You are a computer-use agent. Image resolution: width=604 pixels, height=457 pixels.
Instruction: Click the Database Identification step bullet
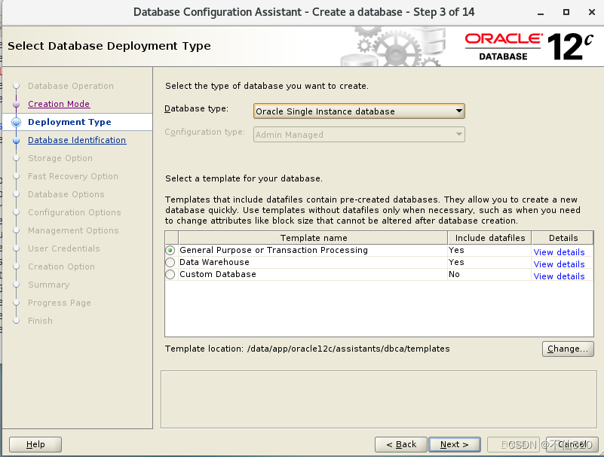pos(17,140)
